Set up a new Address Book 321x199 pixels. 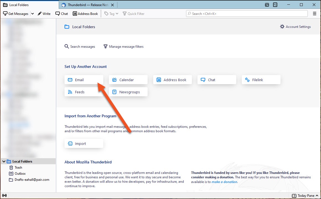click(173, 80)
